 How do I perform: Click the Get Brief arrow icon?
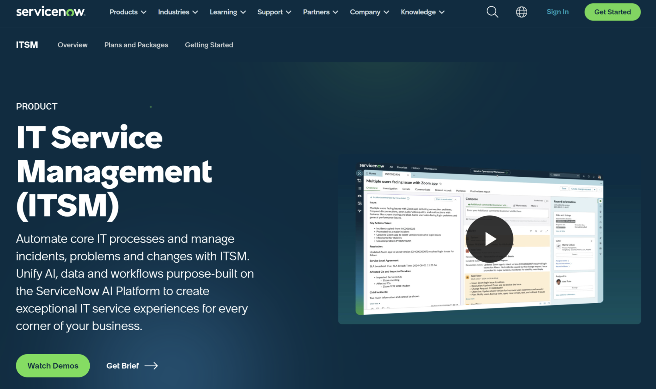[151, 366]
